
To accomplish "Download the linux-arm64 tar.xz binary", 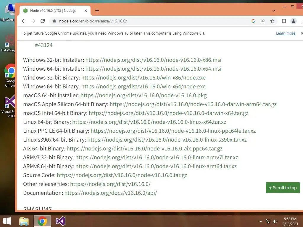I will 156,166.
